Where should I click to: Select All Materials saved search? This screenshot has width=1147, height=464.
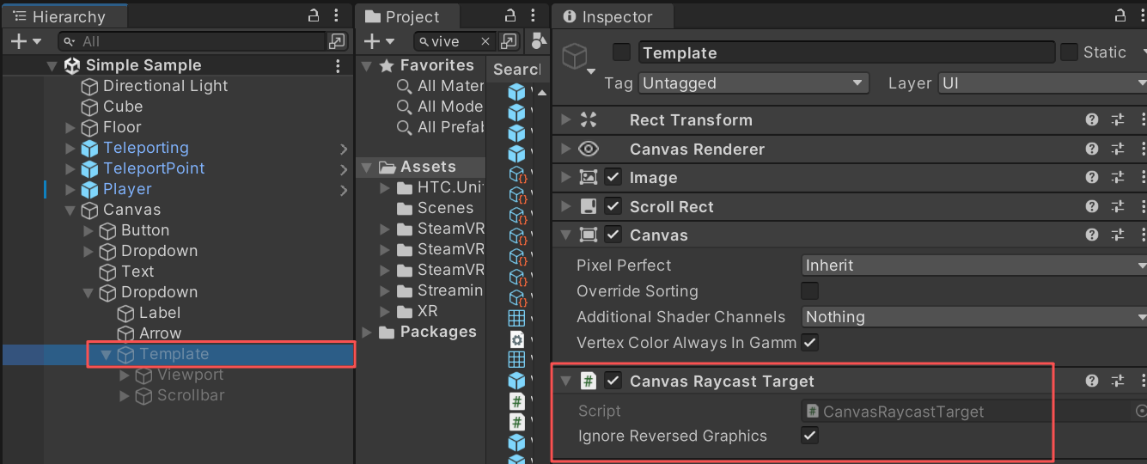click(440, 86)
